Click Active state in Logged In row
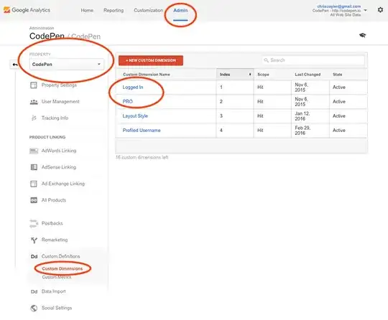This screenshot has width=388, height=320. coord(339,88)
